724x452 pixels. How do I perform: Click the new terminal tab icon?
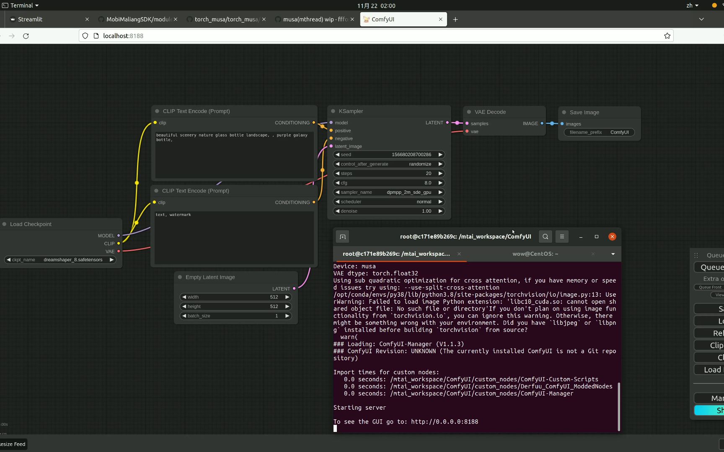click(342, 237)
